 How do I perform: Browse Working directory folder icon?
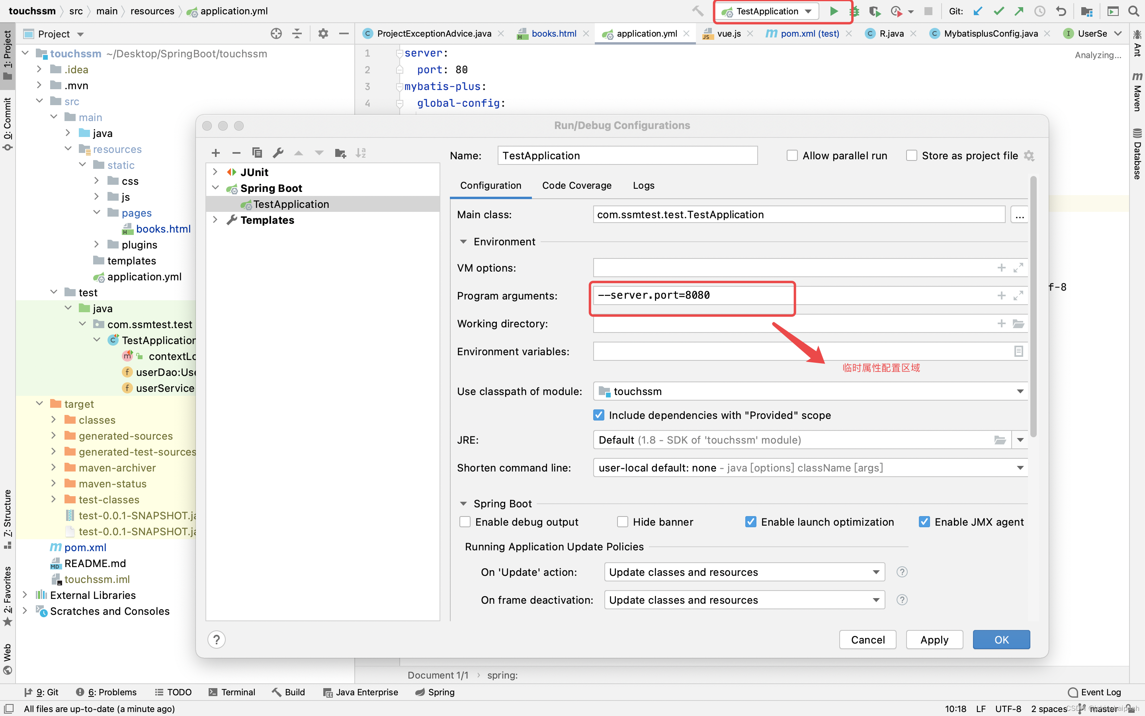[x=1018, y=323]
